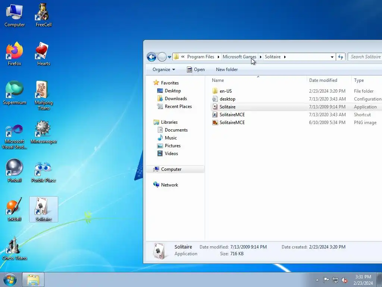Click the Solitaire card icon in details pane
382x287 pixels.
[x=160, y=251]
